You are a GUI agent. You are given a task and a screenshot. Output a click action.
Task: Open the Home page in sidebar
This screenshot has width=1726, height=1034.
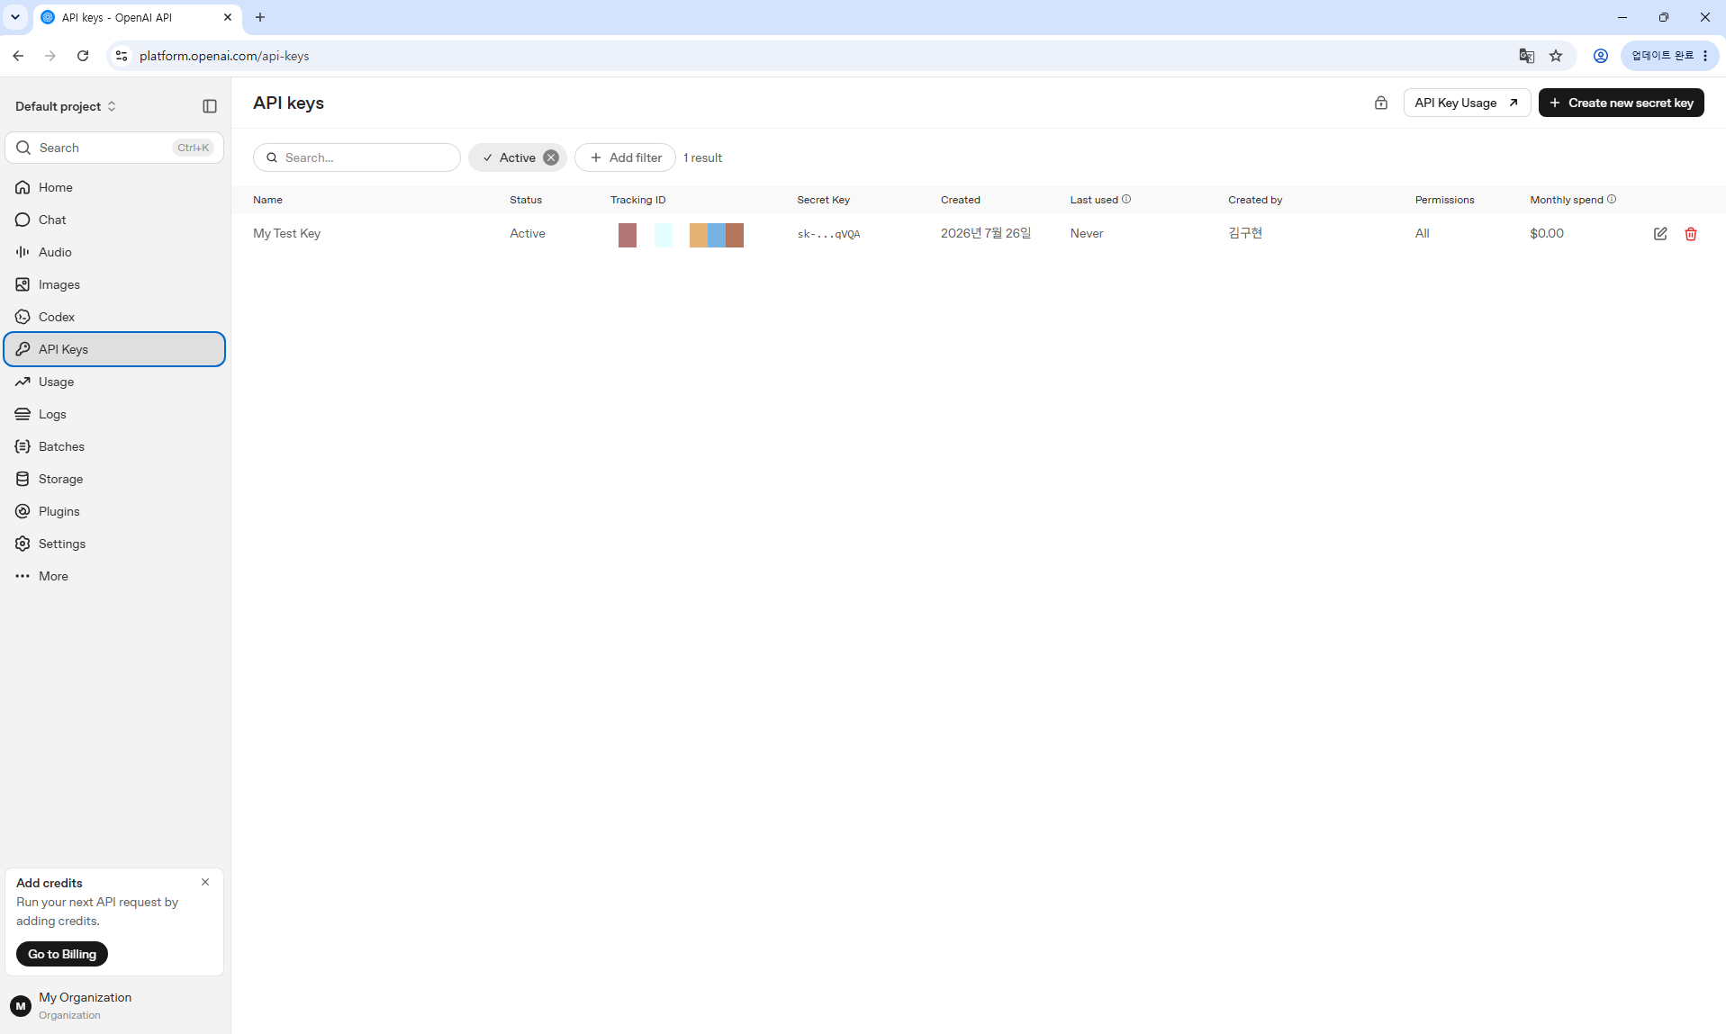pyautogui.click(x=114, y=187)
